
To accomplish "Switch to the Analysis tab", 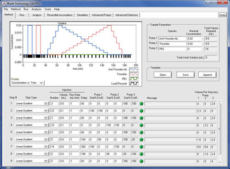I will click(37, 15).
